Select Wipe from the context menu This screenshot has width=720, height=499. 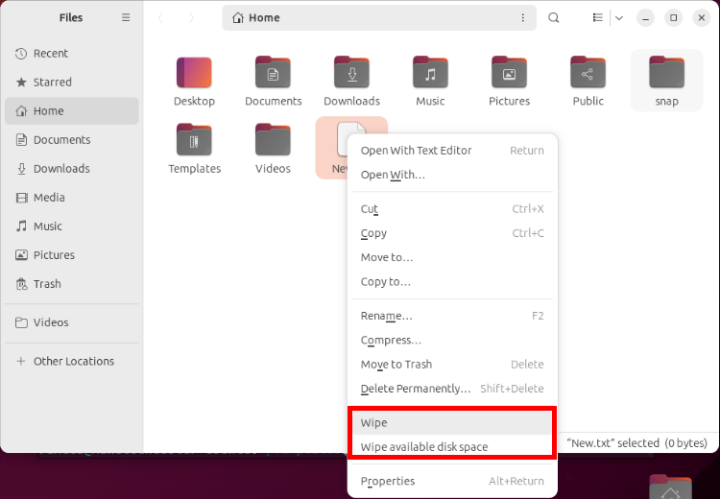(x=452, y=423)
